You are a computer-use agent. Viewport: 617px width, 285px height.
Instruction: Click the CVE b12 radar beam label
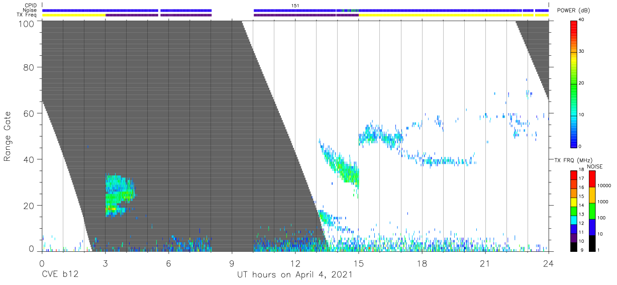click(x=59, y=275)
